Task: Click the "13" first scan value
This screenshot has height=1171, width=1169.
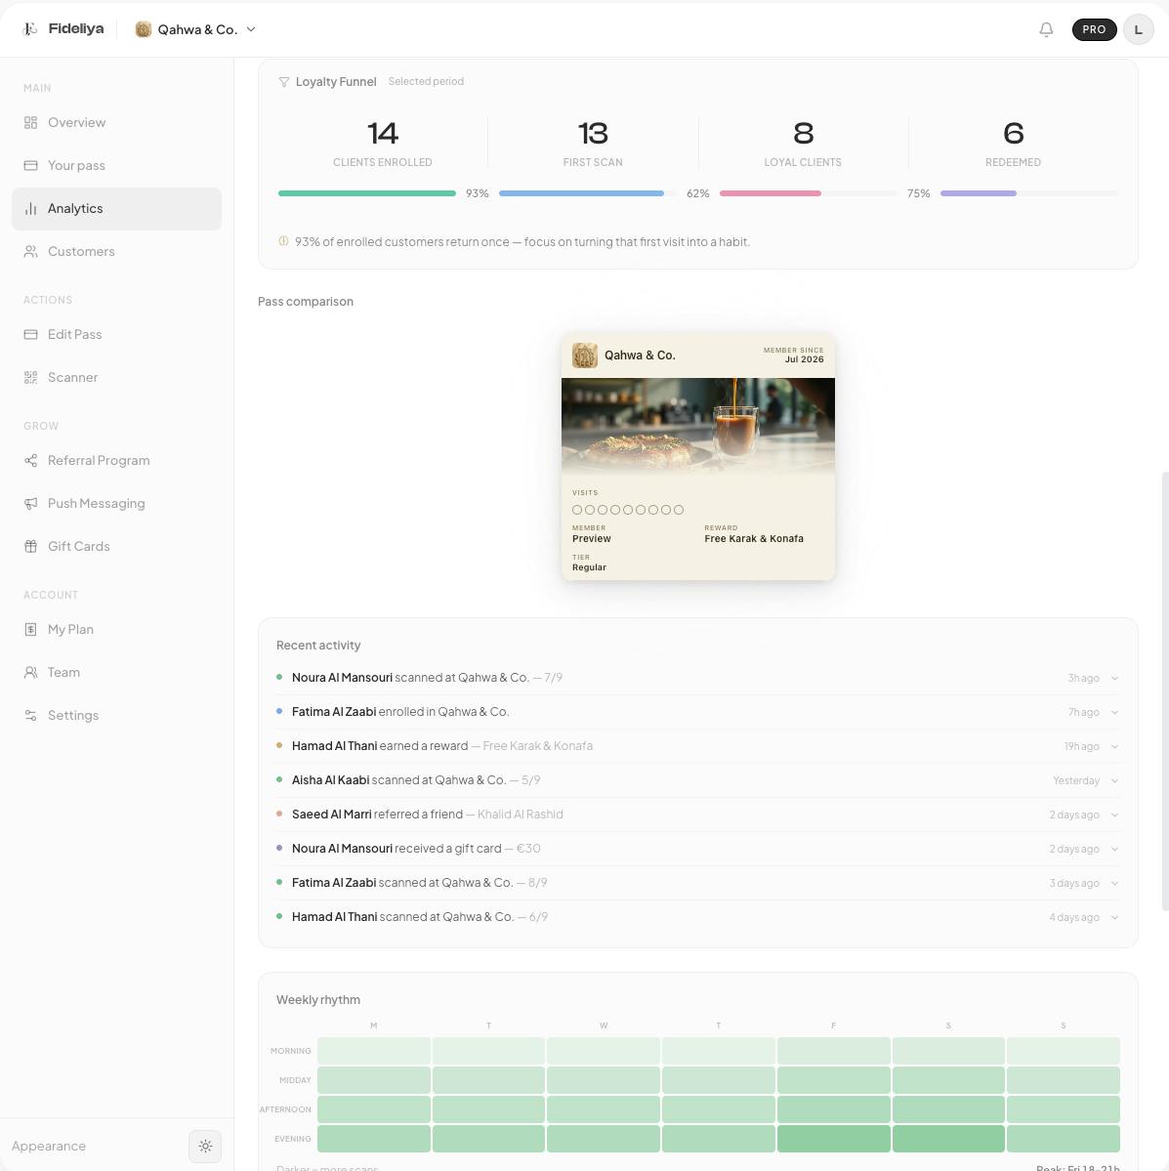Action: click(x=593, y=134)
